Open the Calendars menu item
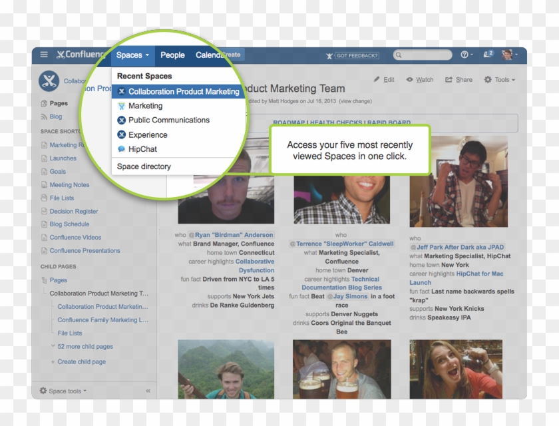 [x=208, y=55]
